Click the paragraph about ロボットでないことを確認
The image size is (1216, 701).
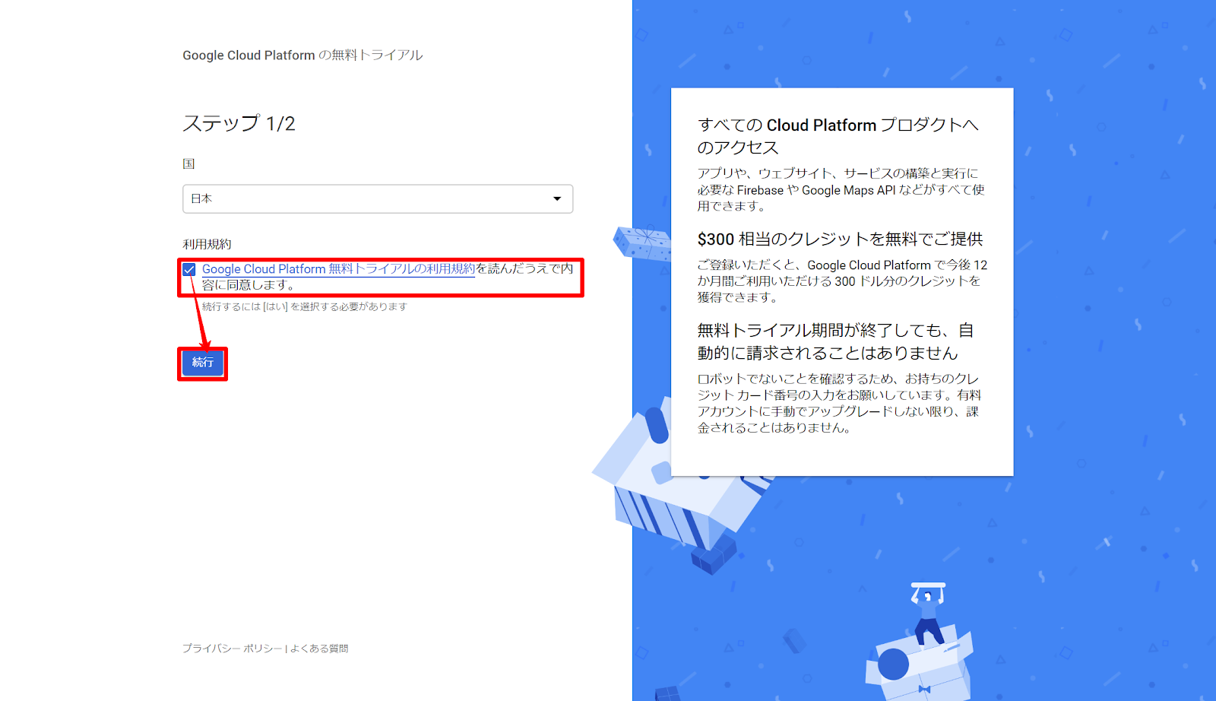click(840, 403)
